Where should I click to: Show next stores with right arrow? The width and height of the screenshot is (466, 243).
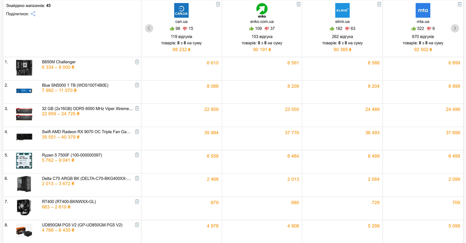click(x=455, y=28)
